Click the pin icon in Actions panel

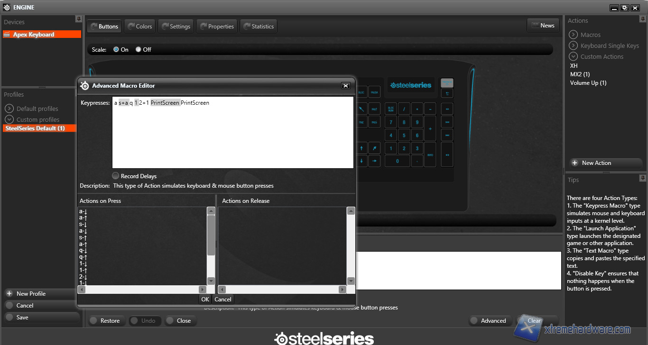tap(643, 19)
